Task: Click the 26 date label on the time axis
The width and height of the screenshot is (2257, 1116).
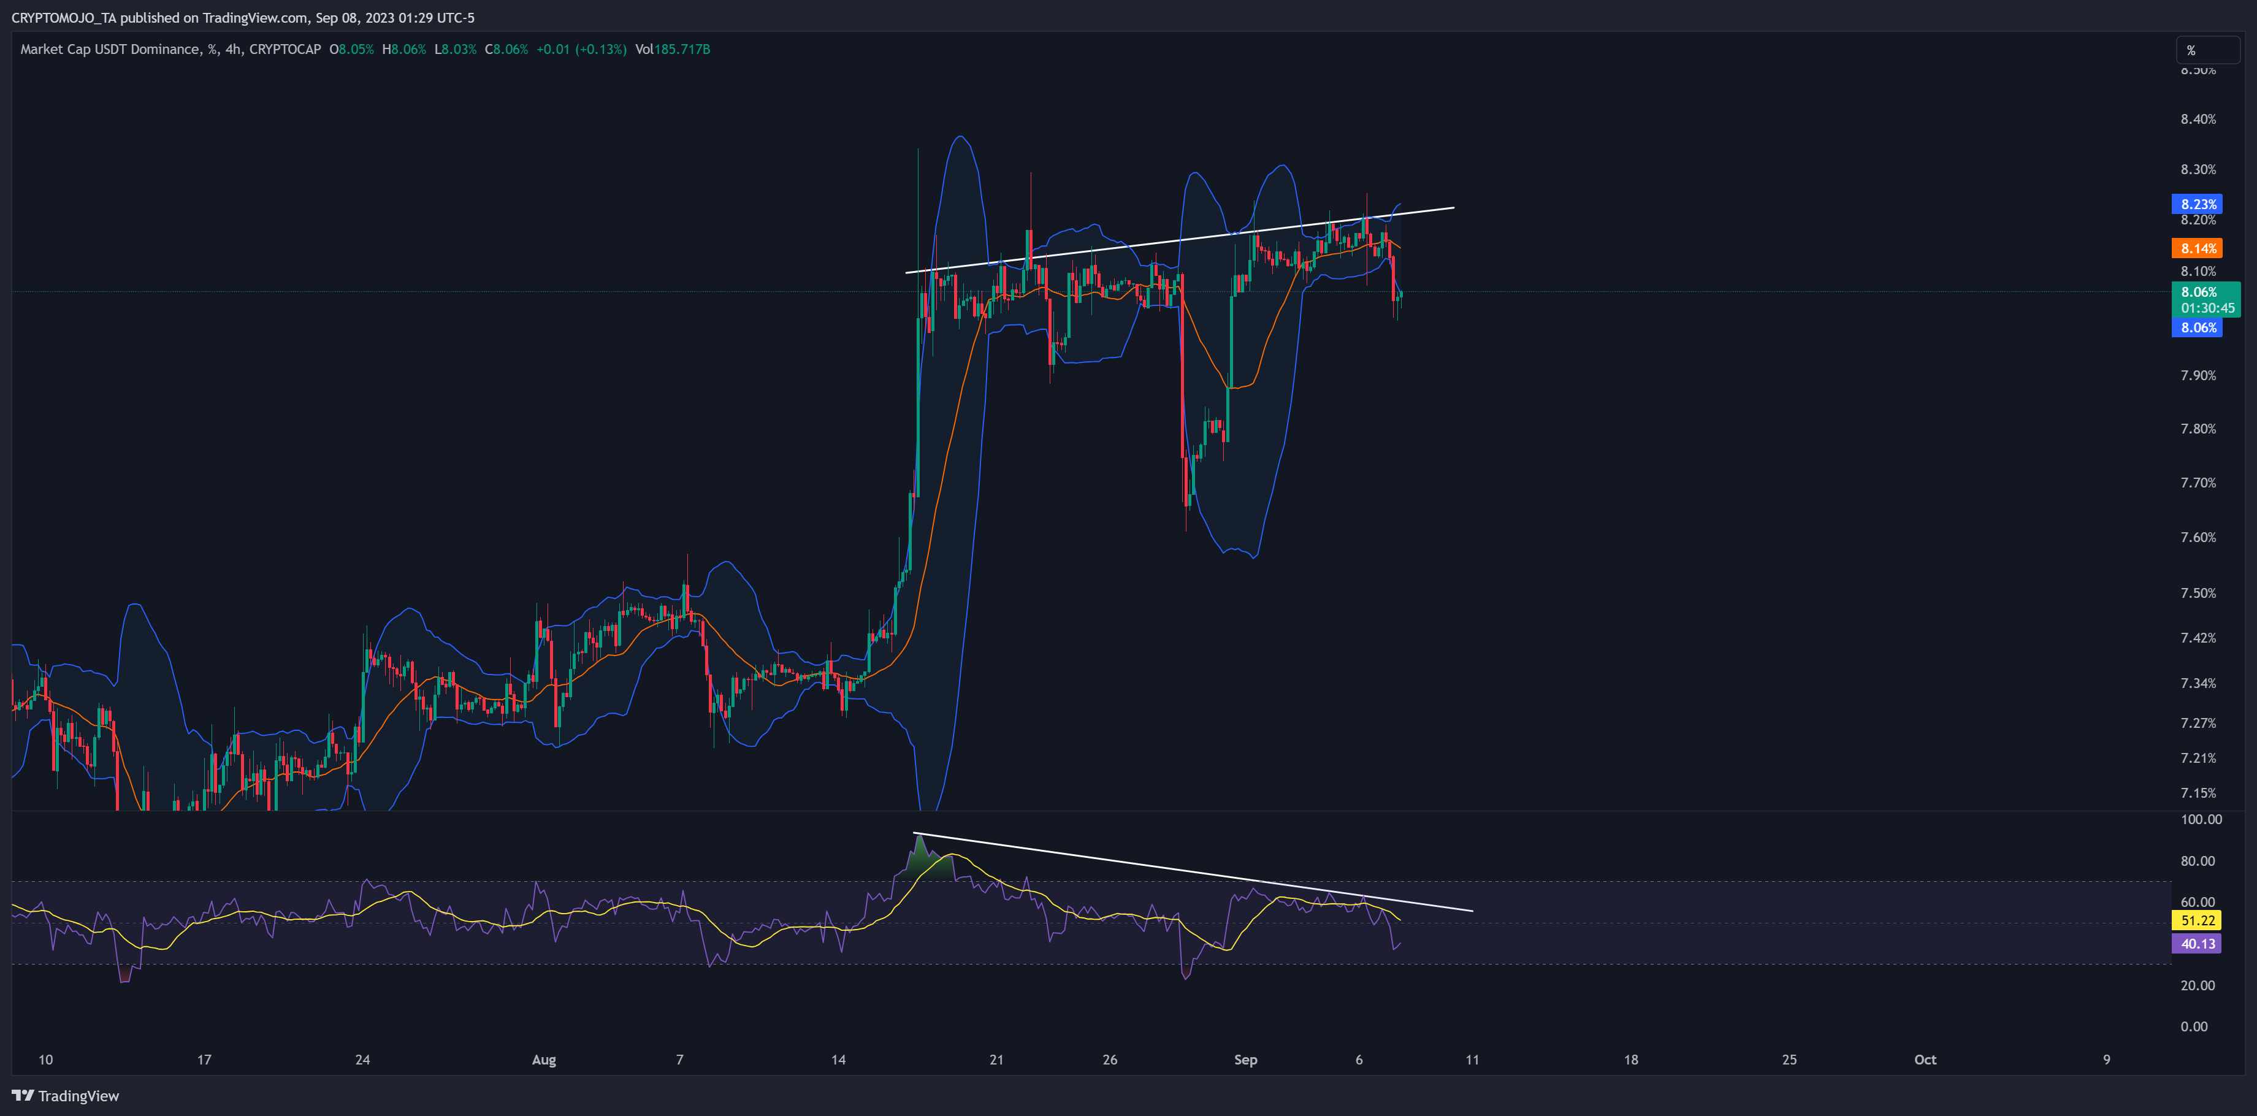Action: (1110, 1060)
